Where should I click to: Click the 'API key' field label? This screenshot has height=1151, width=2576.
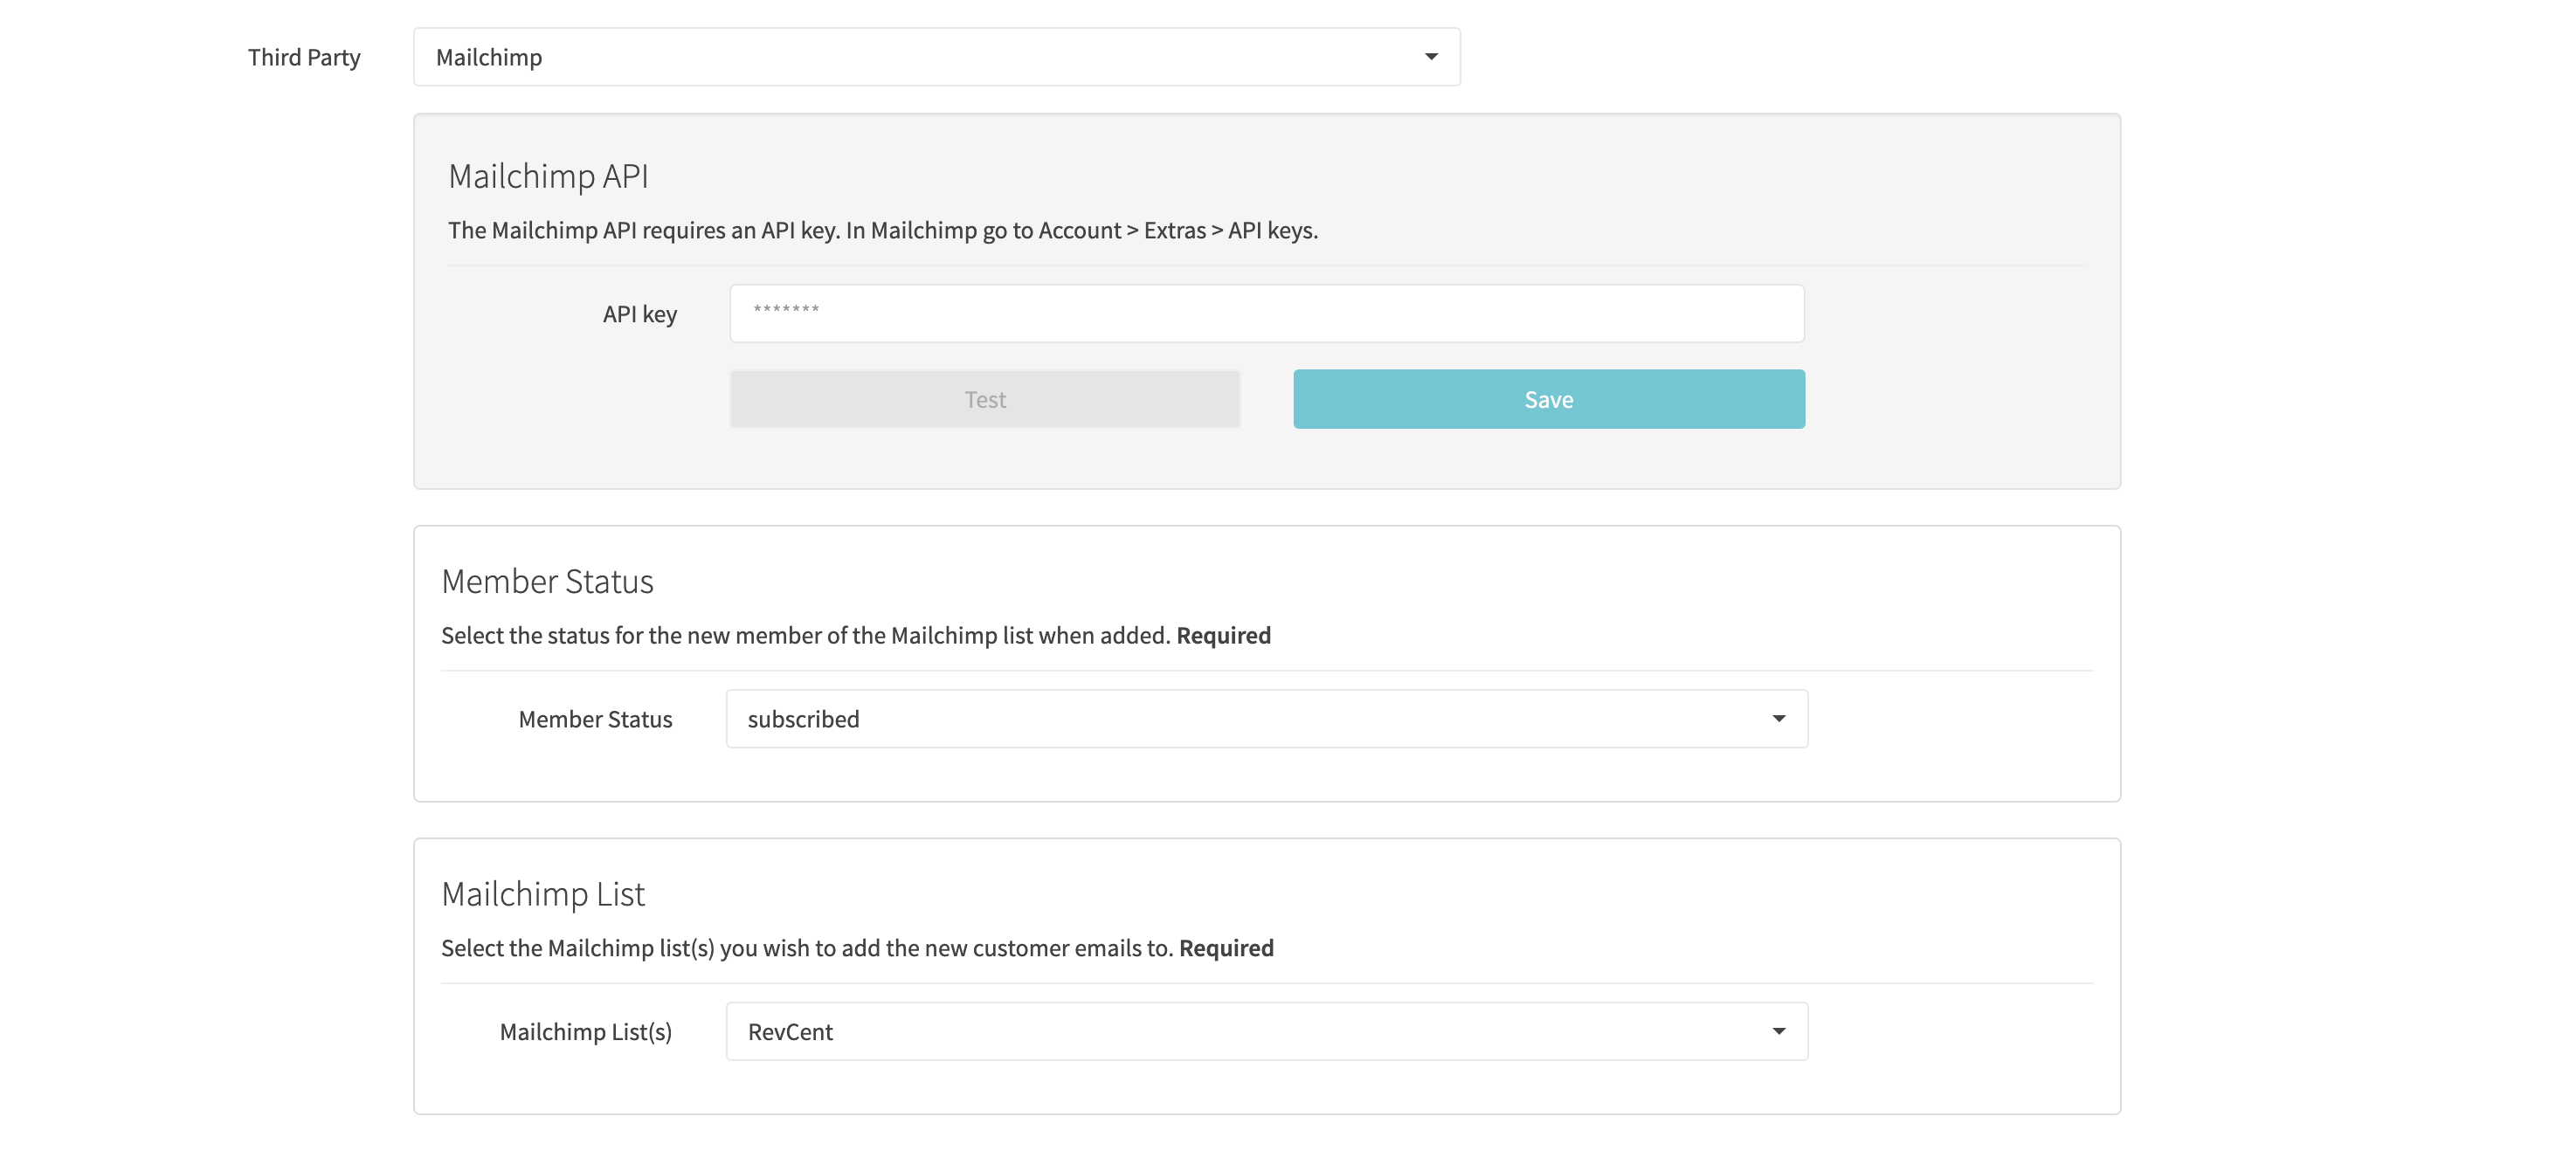pos(640,314)
